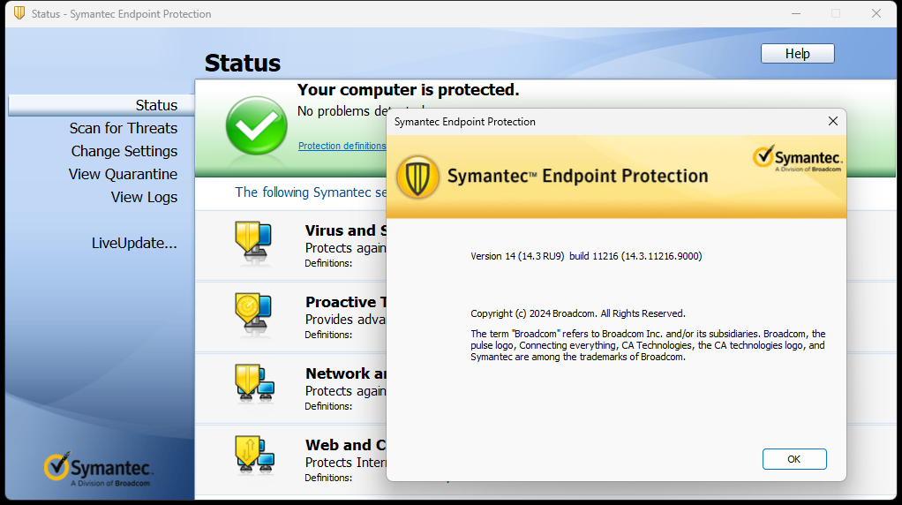Click the Virus and Spyware Protection shield icon

coord(253,243)
